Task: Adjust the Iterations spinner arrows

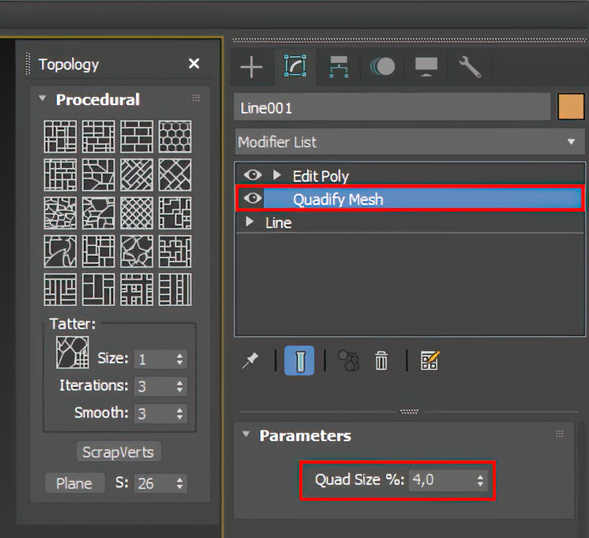Action: click(x=180, y=386)
